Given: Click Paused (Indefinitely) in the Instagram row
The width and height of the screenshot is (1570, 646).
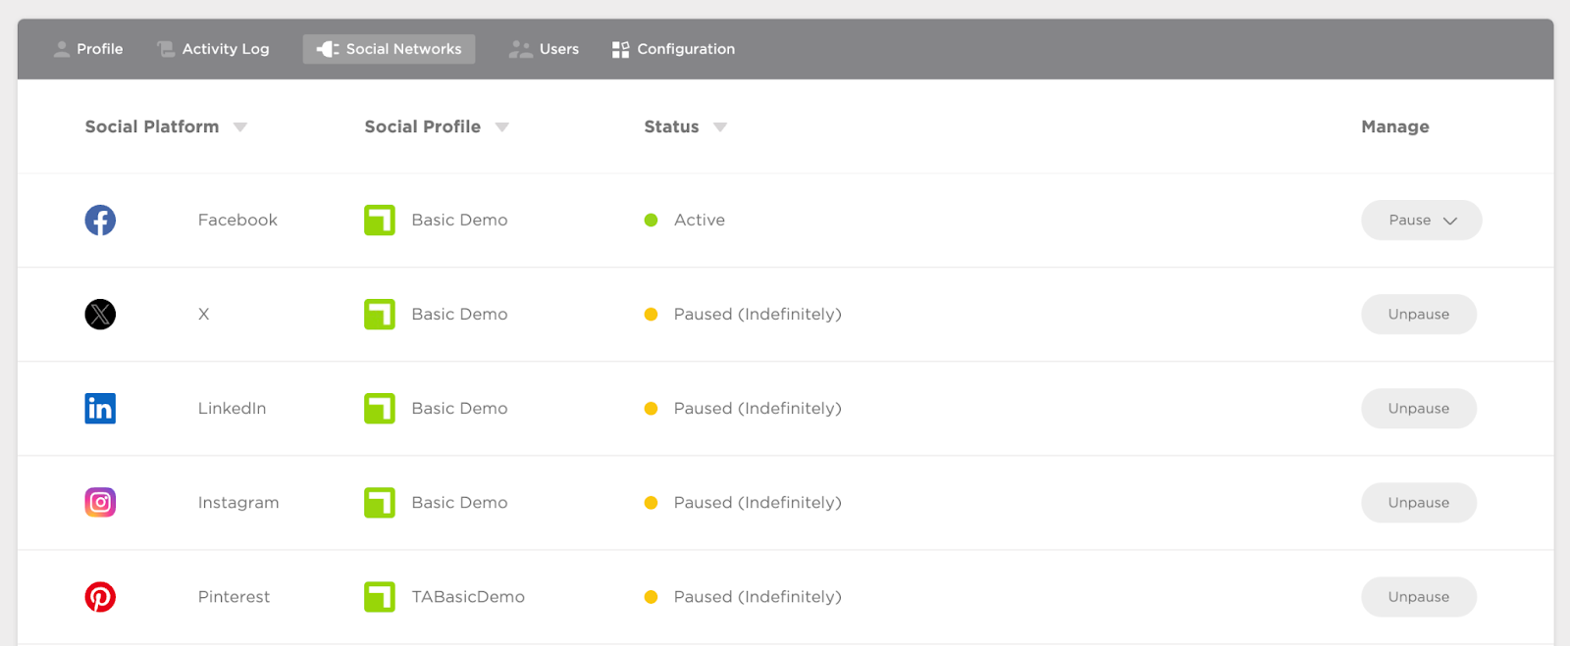Looking at the screenshot, I should pyautogui.click(x=758, y=503).
